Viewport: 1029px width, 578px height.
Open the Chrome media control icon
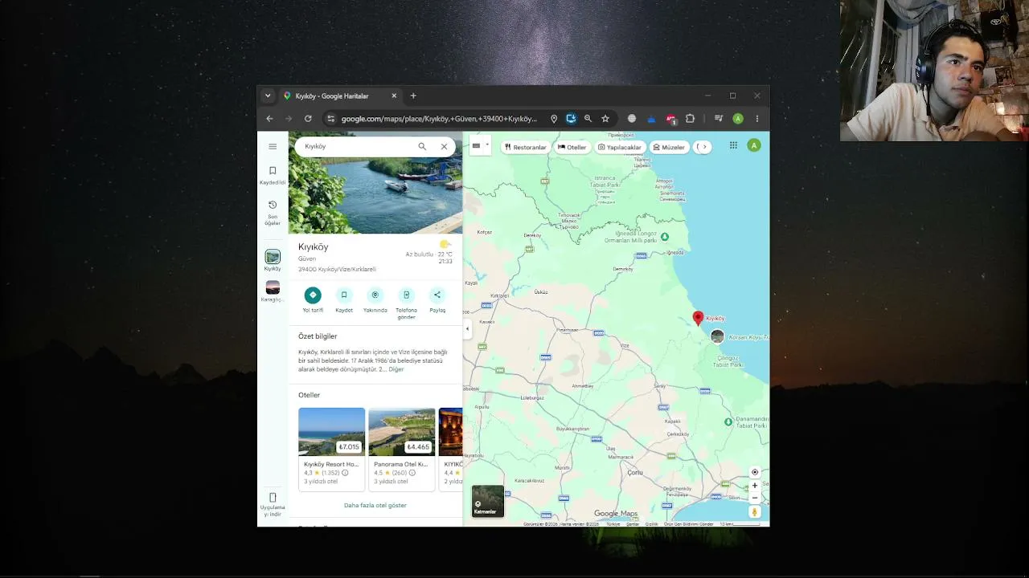point(719,119)
